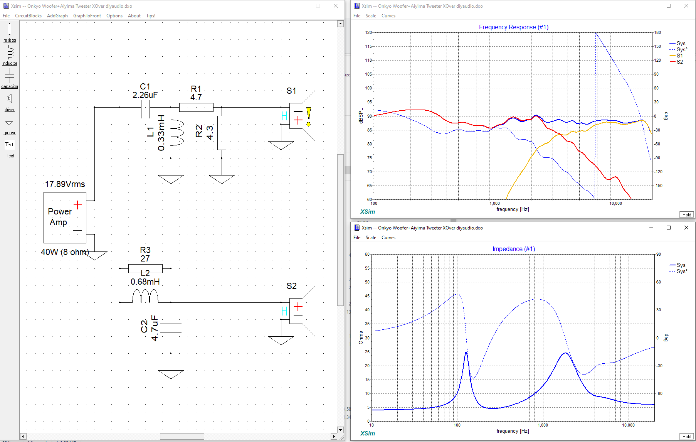Select resistor R3 27 in schematic
The width and height of the screenshot is (696, 442).
(145, 268)
